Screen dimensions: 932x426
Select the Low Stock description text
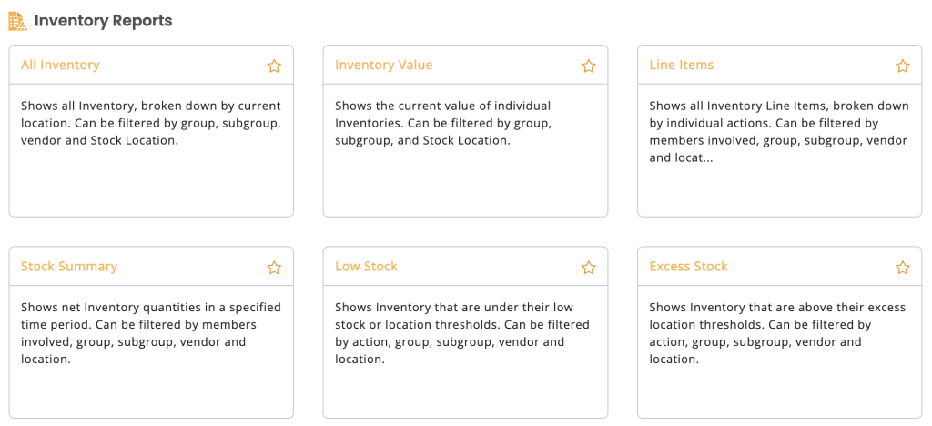point(462,333)
